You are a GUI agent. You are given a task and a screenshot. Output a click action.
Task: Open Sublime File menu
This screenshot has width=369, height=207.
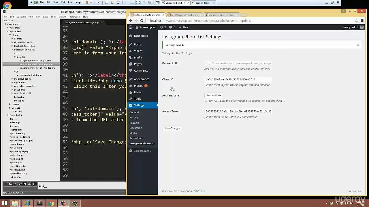(x=5, y=17)
